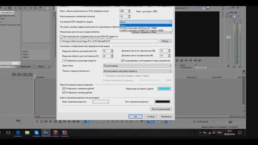Pause playback in video preview window
Viewport: 258px width, 145px height.
(x=177, y=60)
